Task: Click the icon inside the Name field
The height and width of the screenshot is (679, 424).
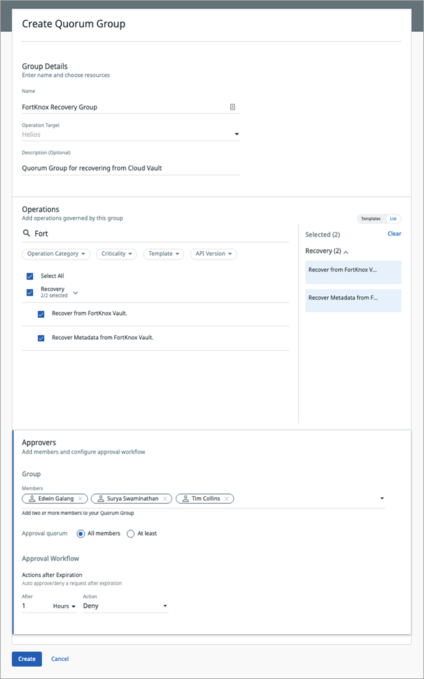Action: pos(233,107)
